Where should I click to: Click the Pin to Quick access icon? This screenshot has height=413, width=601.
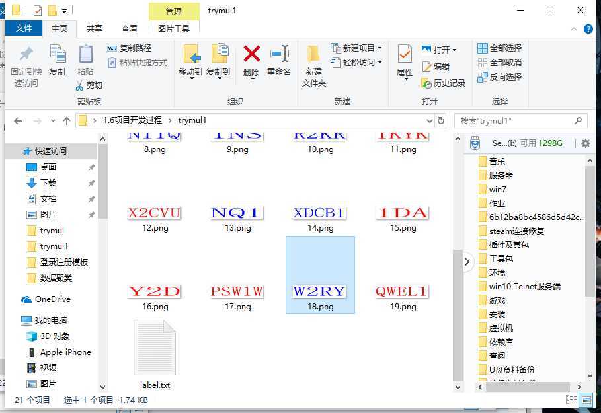pyautogui.click(x=26, y=54)
